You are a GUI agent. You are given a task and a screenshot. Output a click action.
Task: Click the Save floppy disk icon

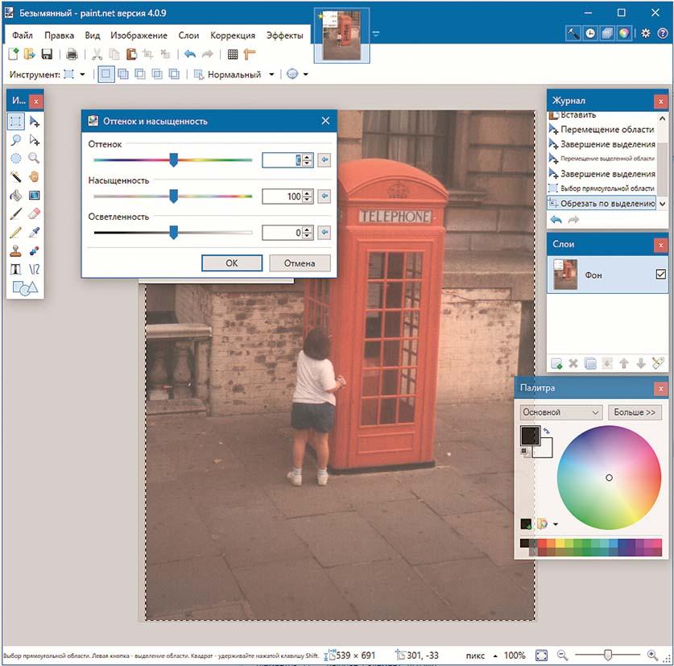(47, 54)
